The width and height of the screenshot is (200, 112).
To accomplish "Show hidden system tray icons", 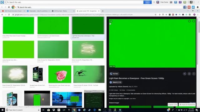I will coord(176,110).
